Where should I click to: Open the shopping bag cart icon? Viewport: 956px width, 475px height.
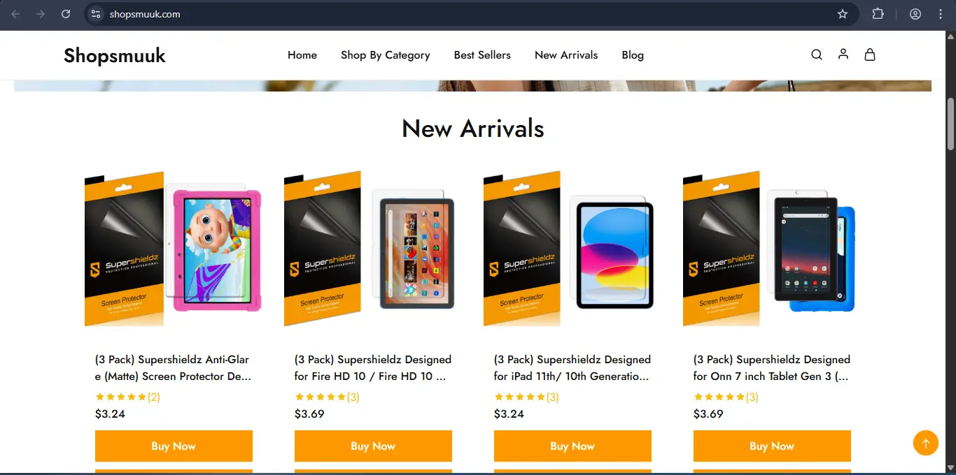[x=870, y=54]
